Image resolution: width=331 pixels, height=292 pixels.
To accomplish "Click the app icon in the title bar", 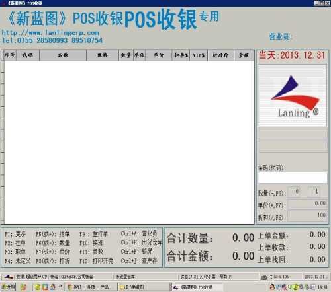I will click(x=3, y=3).
